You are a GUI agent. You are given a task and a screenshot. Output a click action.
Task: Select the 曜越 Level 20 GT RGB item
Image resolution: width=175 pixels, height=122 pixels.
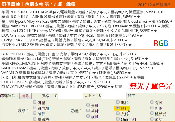(x=79, y=31)
